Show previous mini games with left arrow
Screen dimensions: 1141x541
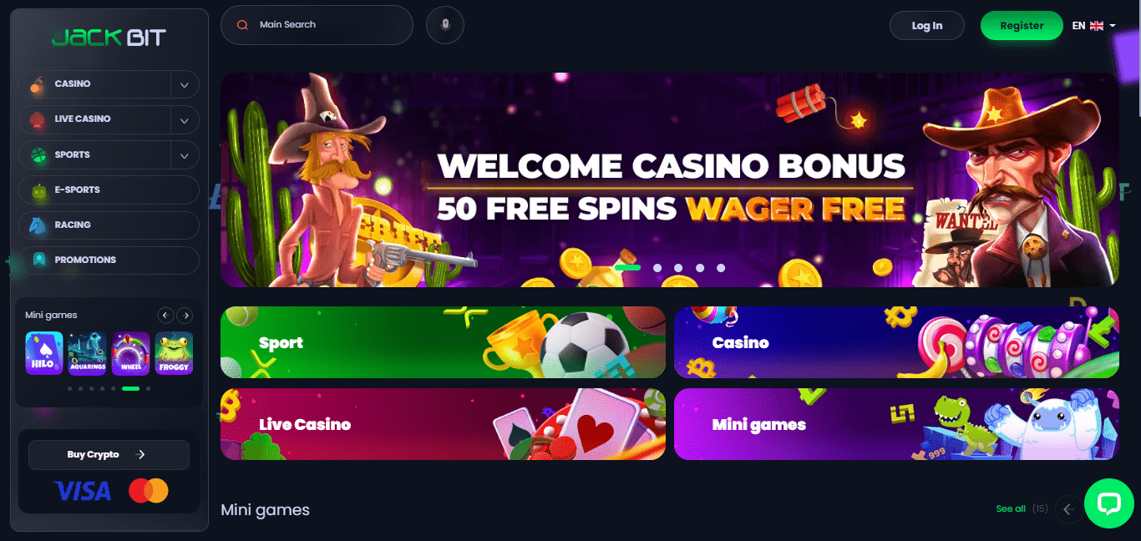(x=165, y=316)
